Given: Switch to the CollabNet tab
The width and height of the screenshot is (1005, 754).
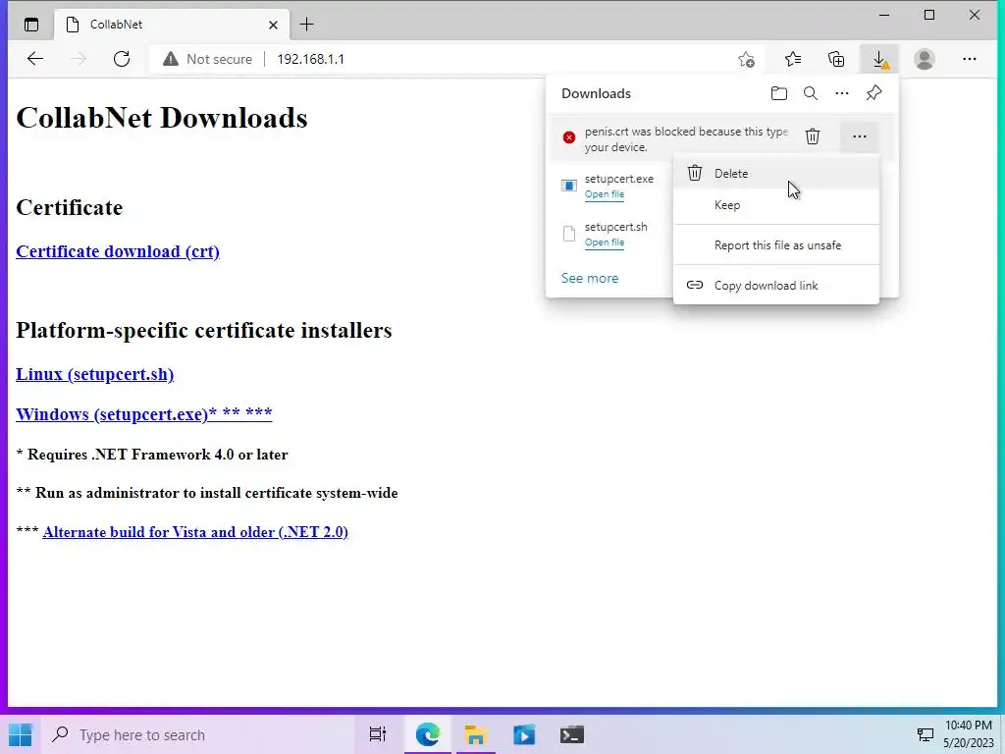Looking at the screenshot, I should [172, 25].
